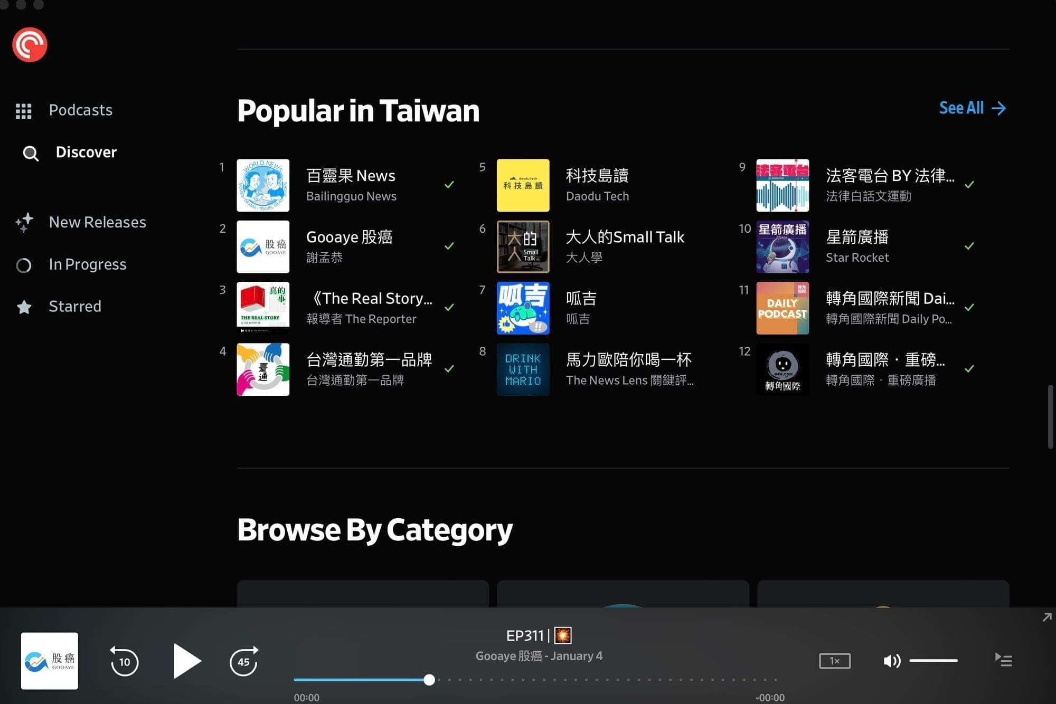
Task: Toggle subscription checkmark on 百靈果 News
Action: coord(449,184)
